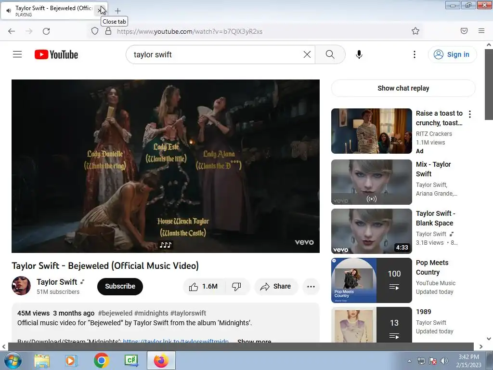This screenshot has height=370, width=493.
Task: Share the Bejeweled video
Action: point(276,286)
